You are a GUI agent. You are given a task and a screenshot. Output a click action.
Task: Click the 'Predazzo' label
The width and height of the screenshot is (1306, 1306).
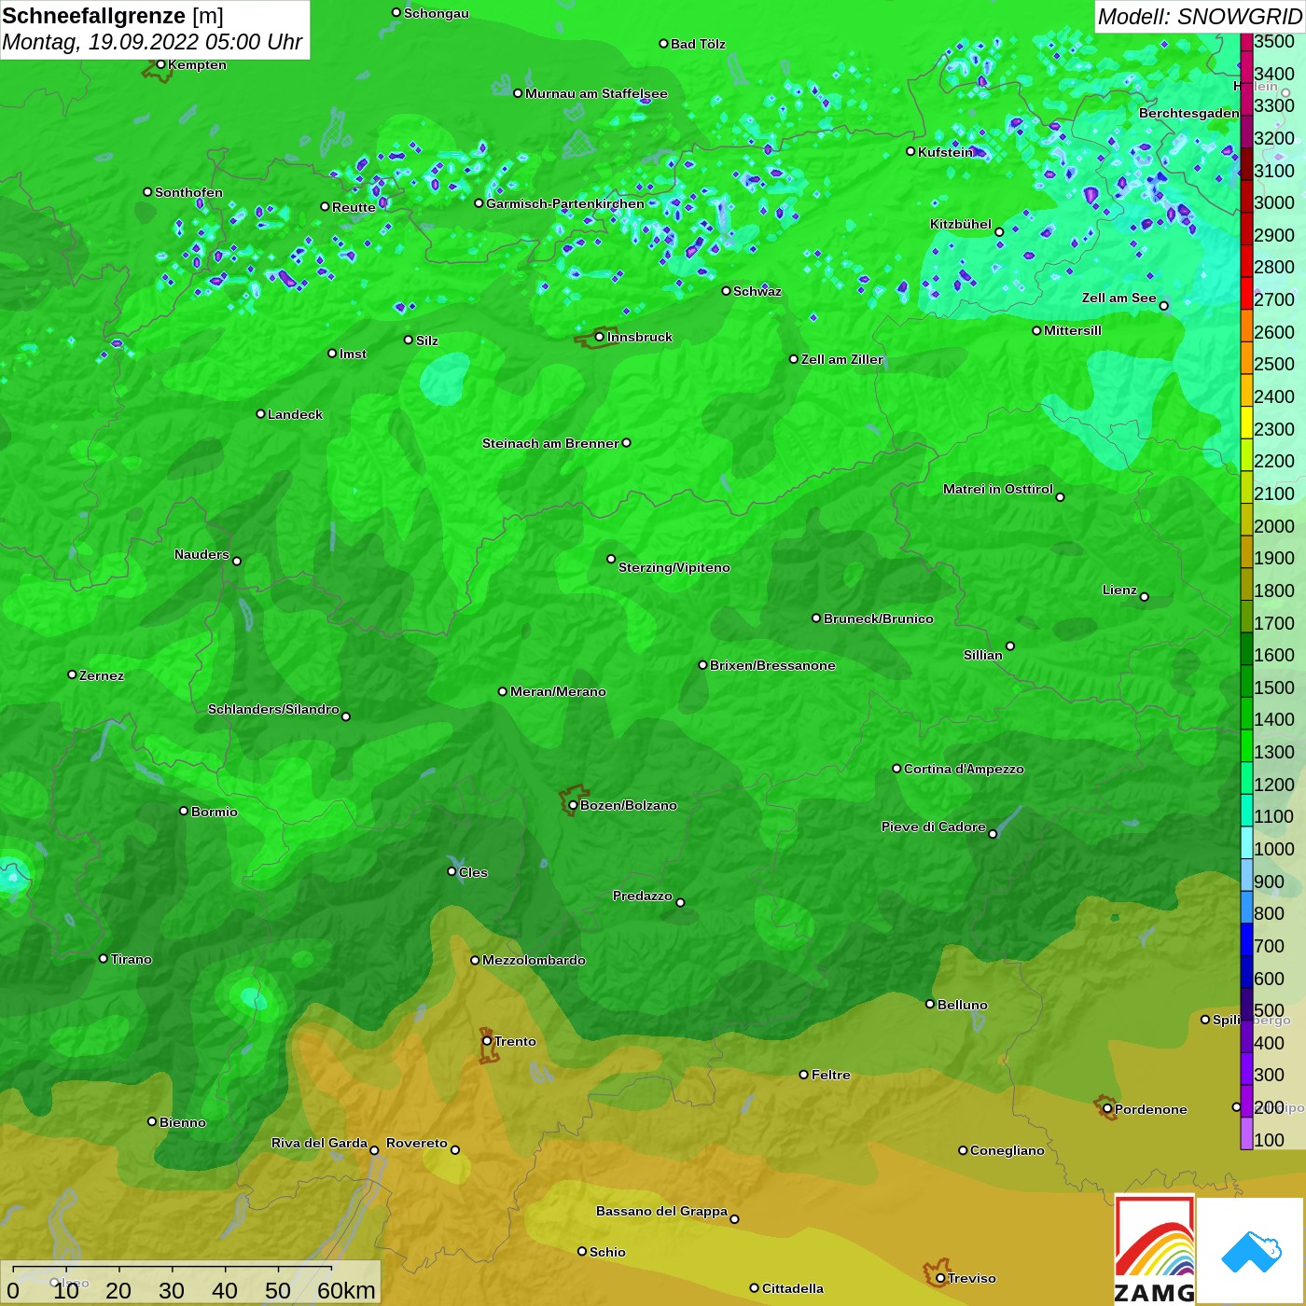coord(642,896)
